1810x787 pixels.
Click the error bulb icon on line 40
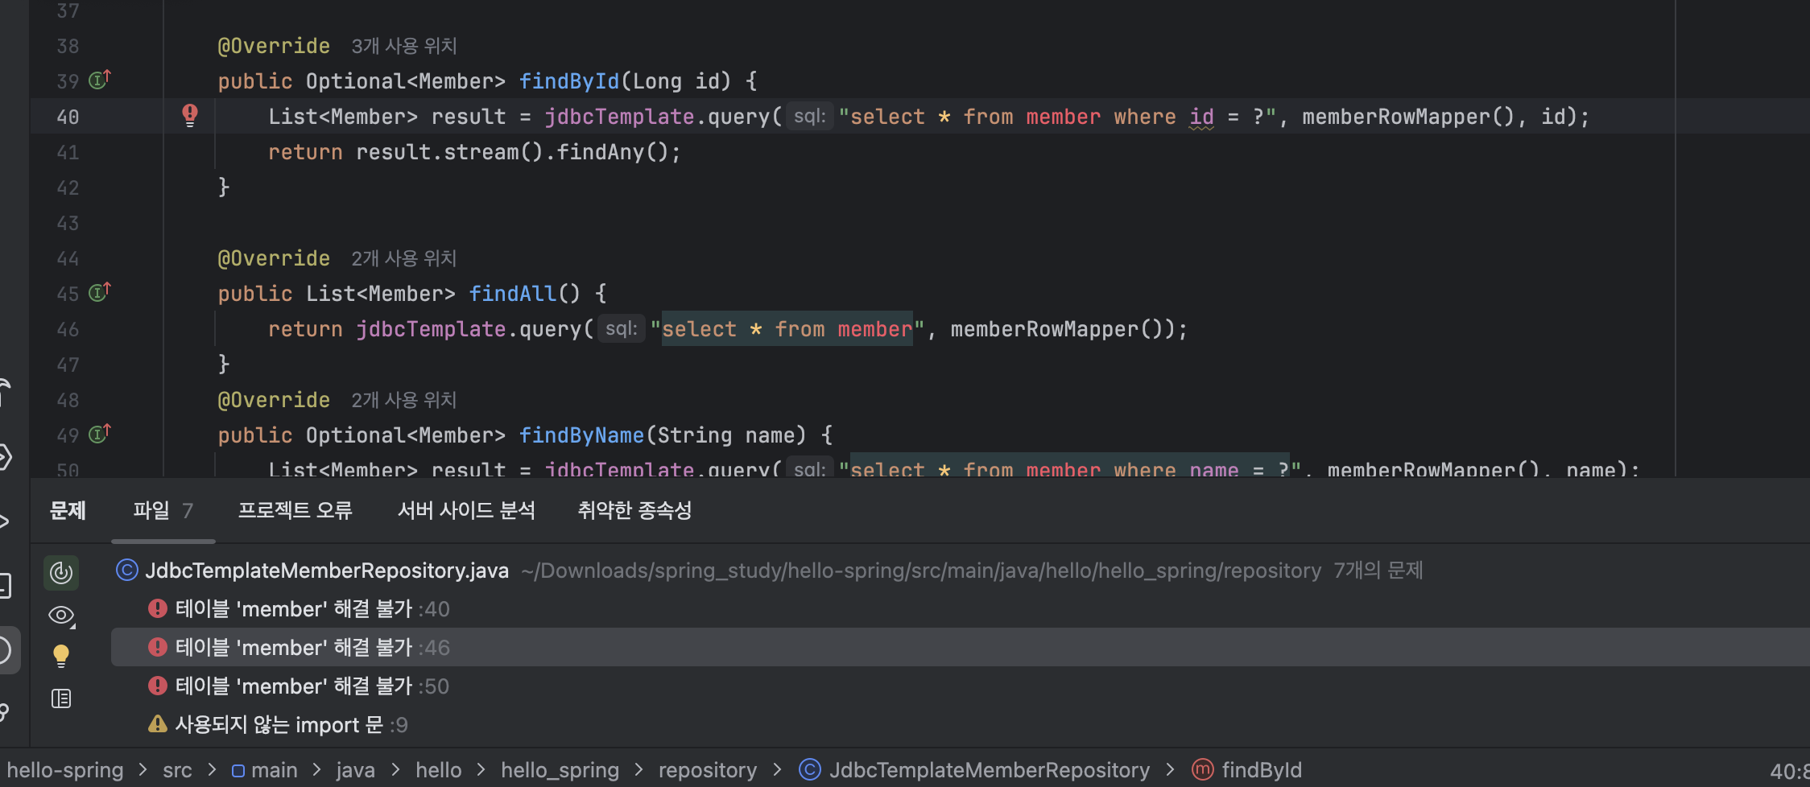[190, 115]
